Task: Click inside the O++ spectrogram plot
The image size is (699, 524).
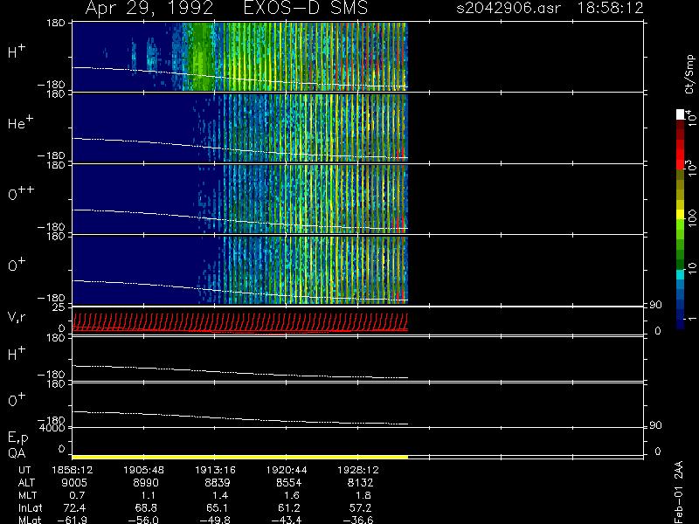Action: point(239,198)
